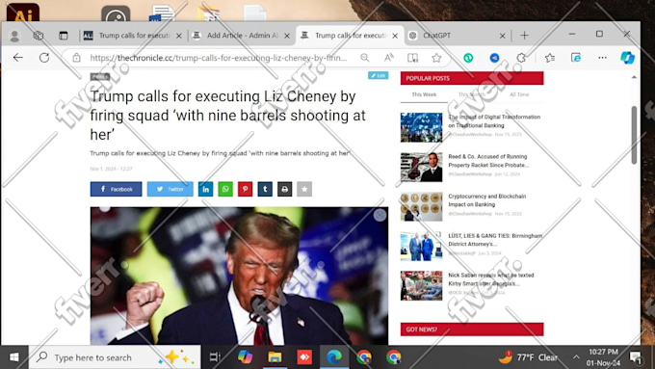Click the taskbar search box
The height and width of the screenshot is (369, 655).
click(115, 357)
